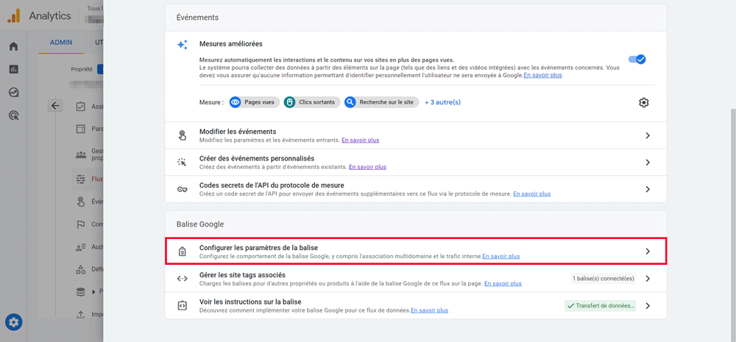The height and width of the screenshot is (342, 736).
Task: Disable the Mesures améliorées toggle
Action: point(637,59)
